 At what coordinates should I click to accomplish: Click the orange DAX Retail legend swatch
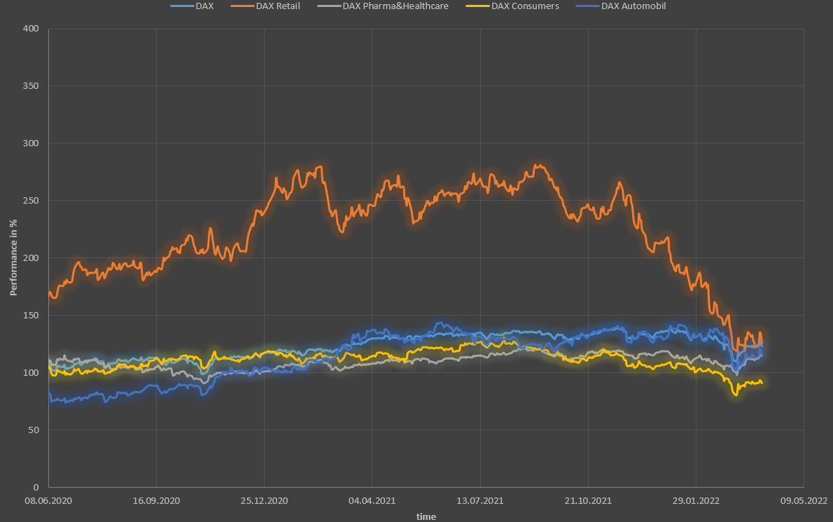pos(242,6)
